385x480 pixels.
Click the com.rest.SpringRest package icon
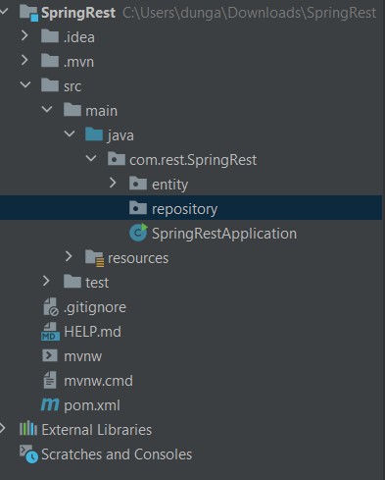(x=117, y=159)
